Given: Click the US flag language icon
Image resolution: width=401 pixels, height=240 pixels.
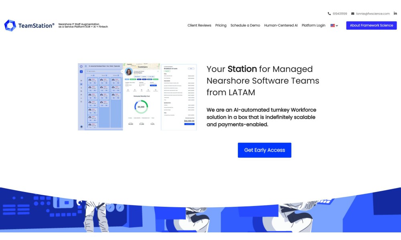Looking at the screenshot, I should [332, 26].
